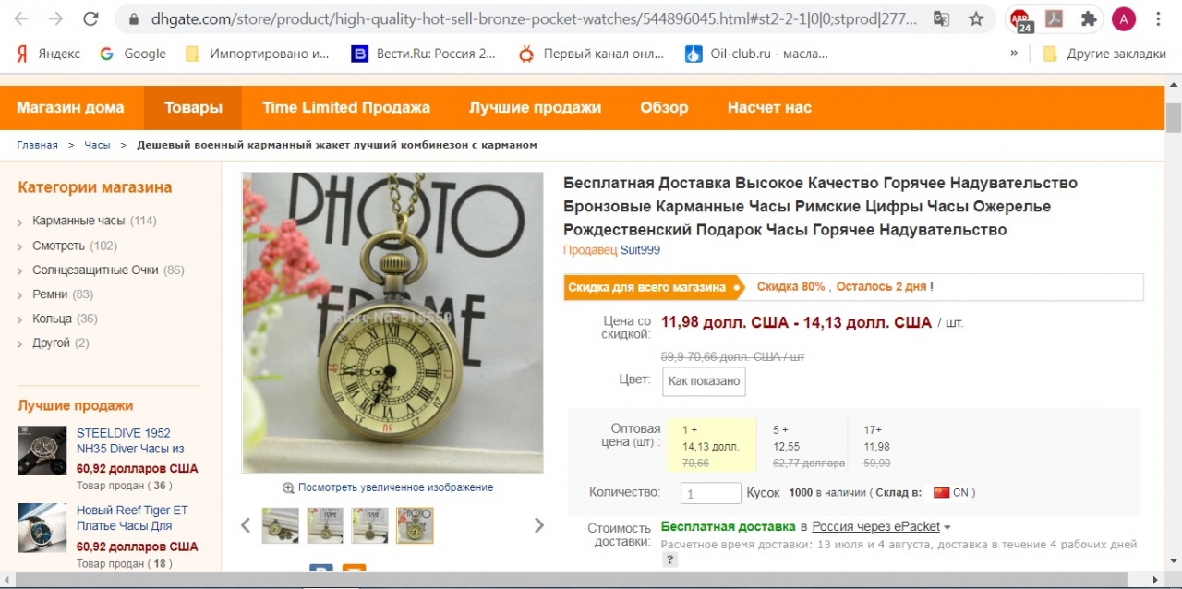Open the Chrome extensions puzzle icon

pyautogui.click(x=1089, y=18)
